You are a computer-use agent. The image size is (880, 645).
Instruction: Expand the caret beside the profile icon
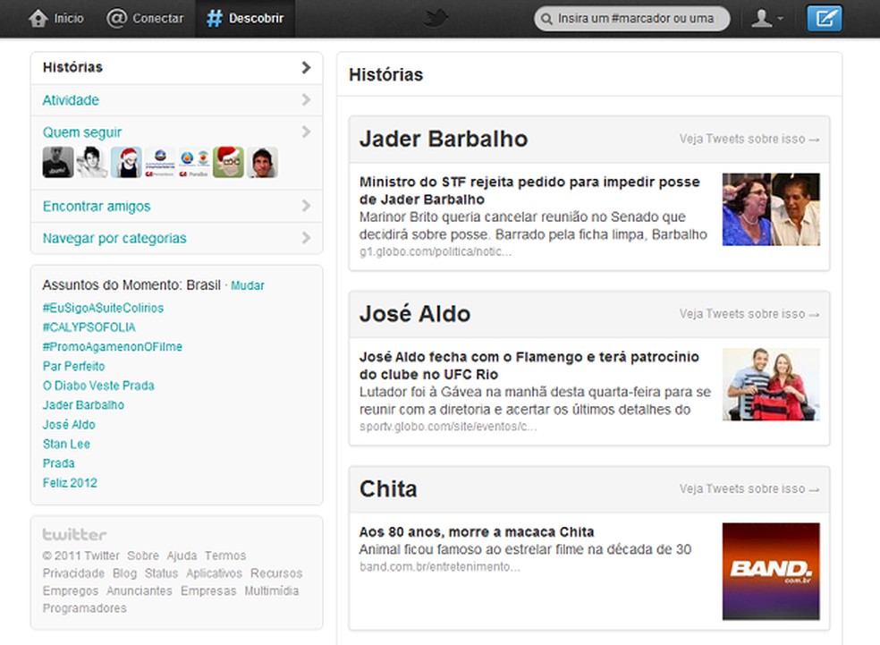pyautogui.click(x=781, y=18)
